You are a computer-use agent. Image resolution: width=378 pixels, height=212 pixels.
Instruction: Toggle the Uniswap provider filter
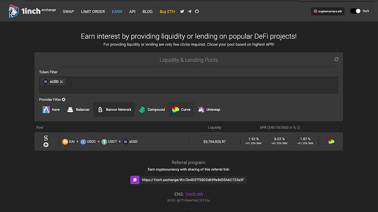click(208, 109)
